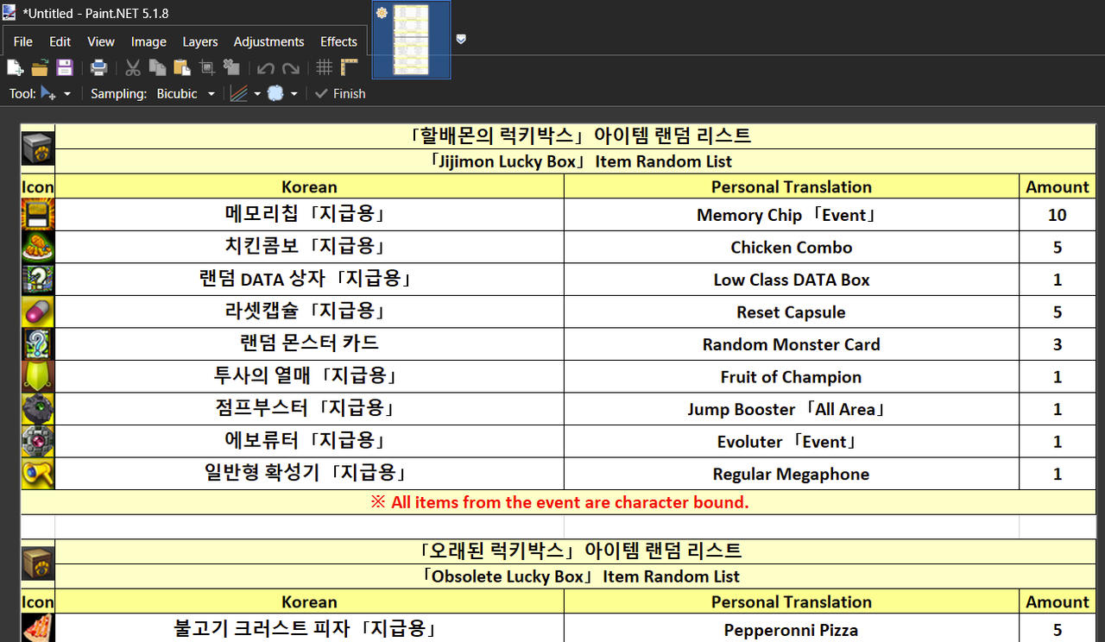The image size is (1105, 642).
Task: Open the Layers menu
Action: (x=200, y=41)
